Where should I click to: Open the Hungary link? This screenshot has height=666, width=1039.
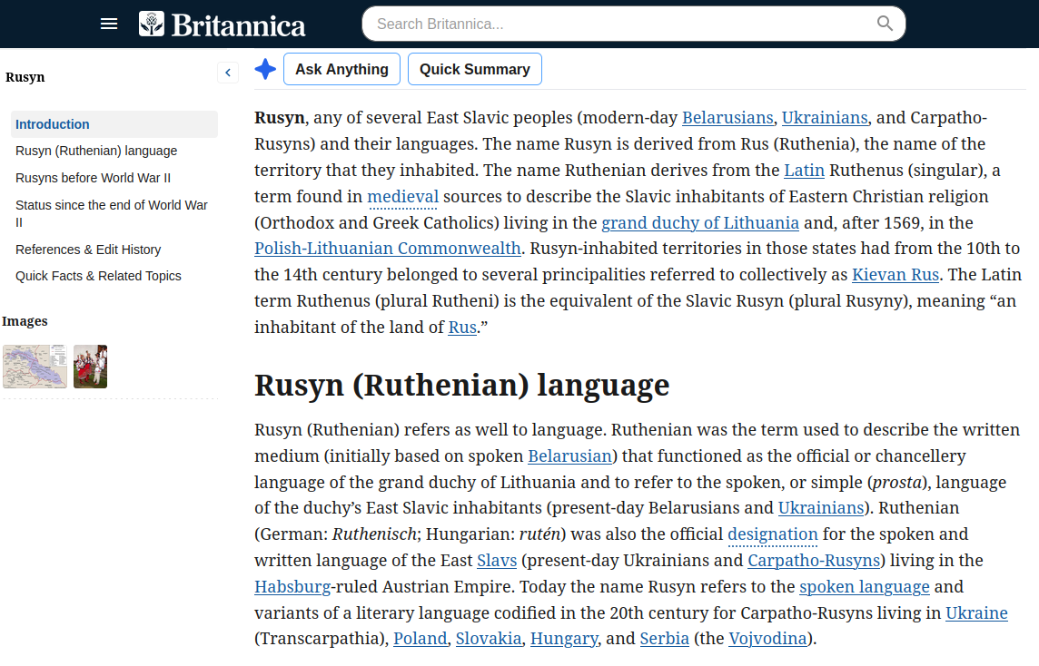(x=564, y=639)
